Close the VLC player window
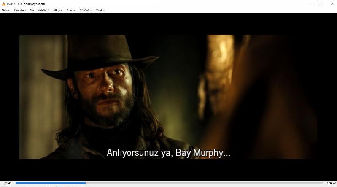 point(332,4)
